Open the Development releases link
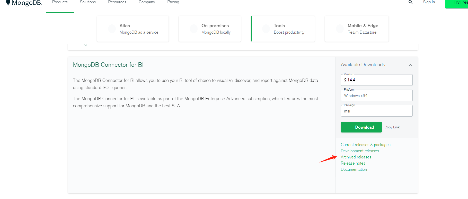468x199 pixels. pyautogui.click(x=360, y=151)
